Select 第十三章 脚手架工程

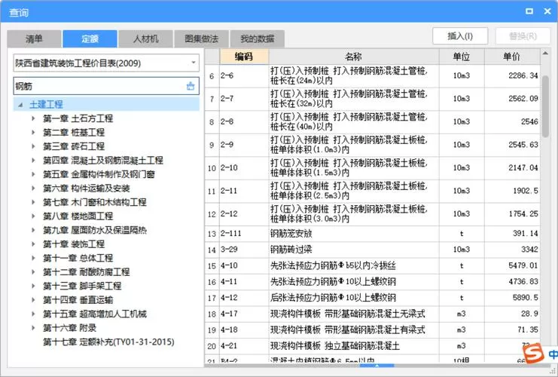[x=82, y=286]
